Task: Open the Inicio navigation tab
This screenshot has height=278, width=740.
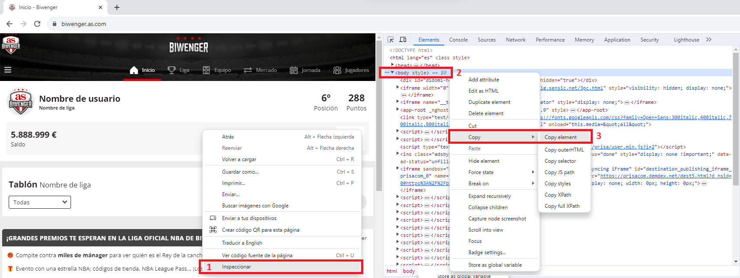Action: tap(142, 70)
